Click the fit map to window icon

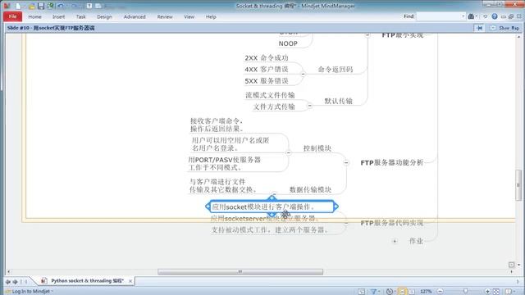pyautogui.click(x=496, y=292)
